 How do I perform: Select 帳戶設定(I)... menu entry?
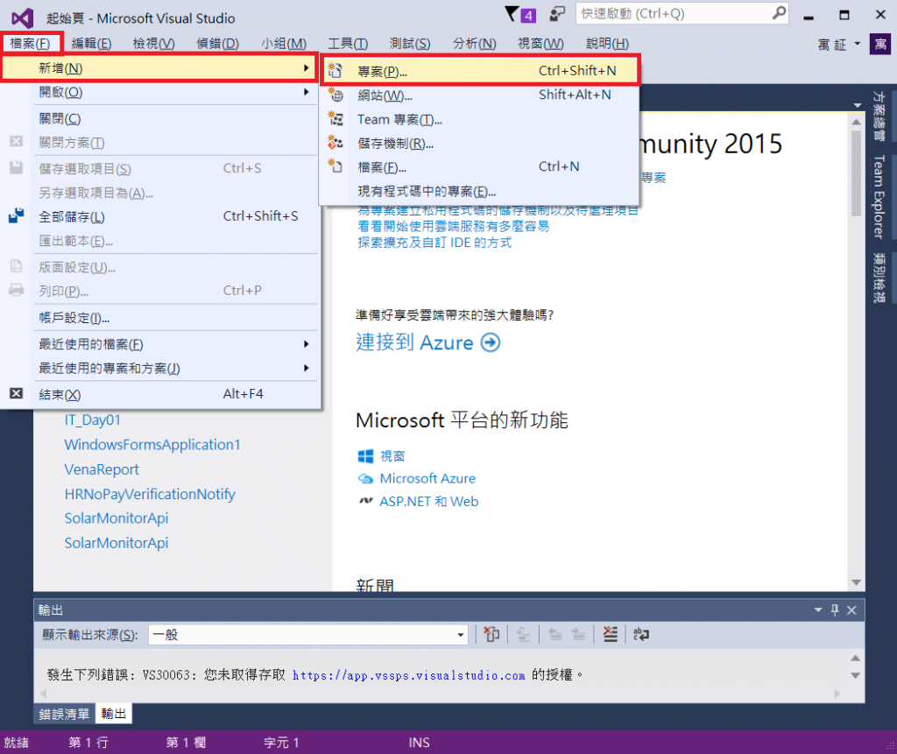(x=159, y=318)
